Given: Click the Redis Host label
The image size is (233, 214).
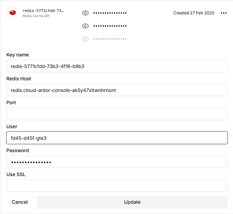Looking at the screenshot, I should click(19, 79).
